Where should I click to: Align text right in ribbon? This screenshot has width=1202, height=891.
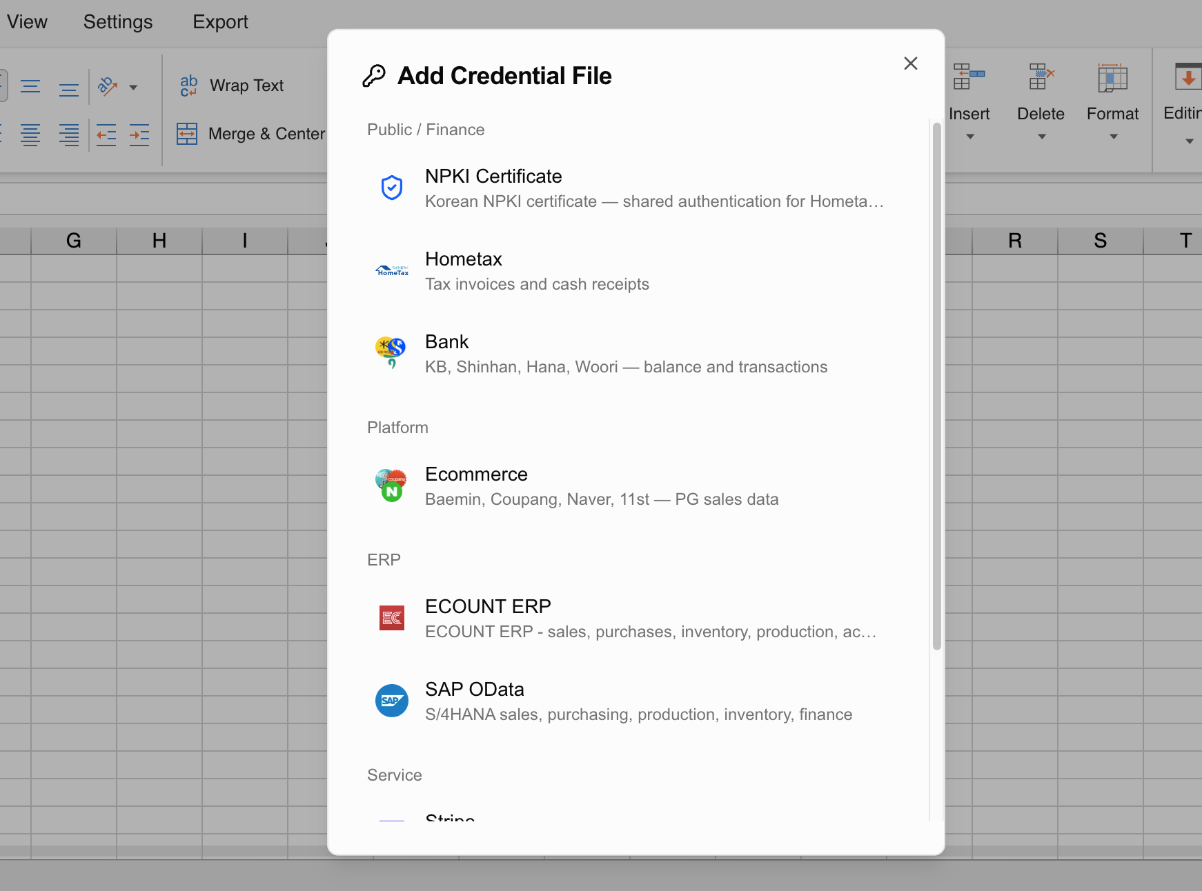pos(69,134)
